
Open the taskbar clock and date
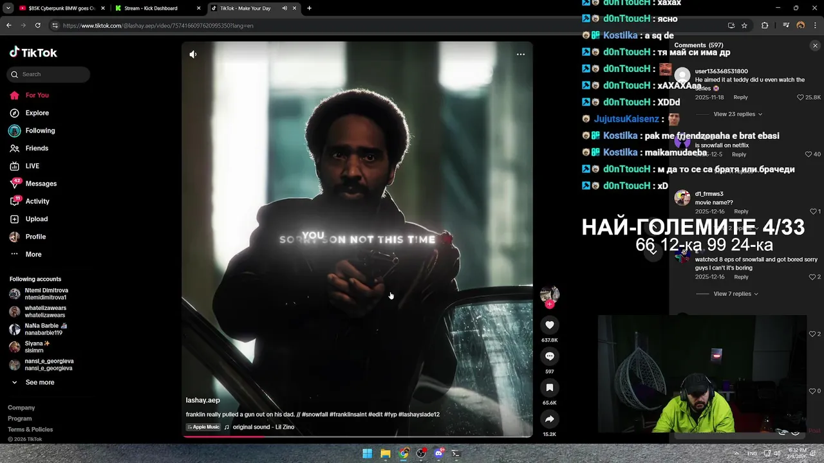[x=796, y=453]
